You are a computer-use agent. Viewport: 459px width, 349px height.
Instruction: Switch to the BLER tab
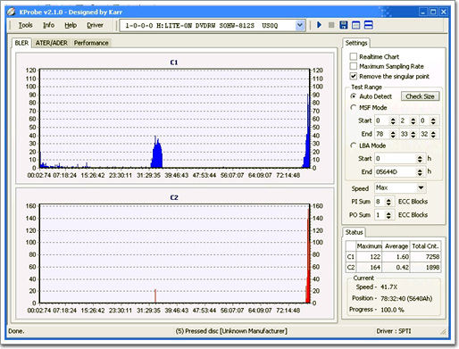(x=21, y=43)
